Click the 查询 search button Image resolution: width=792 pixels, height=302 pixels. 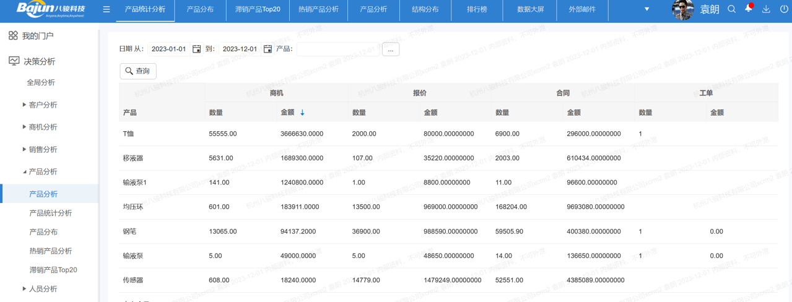tap(138, 71)
